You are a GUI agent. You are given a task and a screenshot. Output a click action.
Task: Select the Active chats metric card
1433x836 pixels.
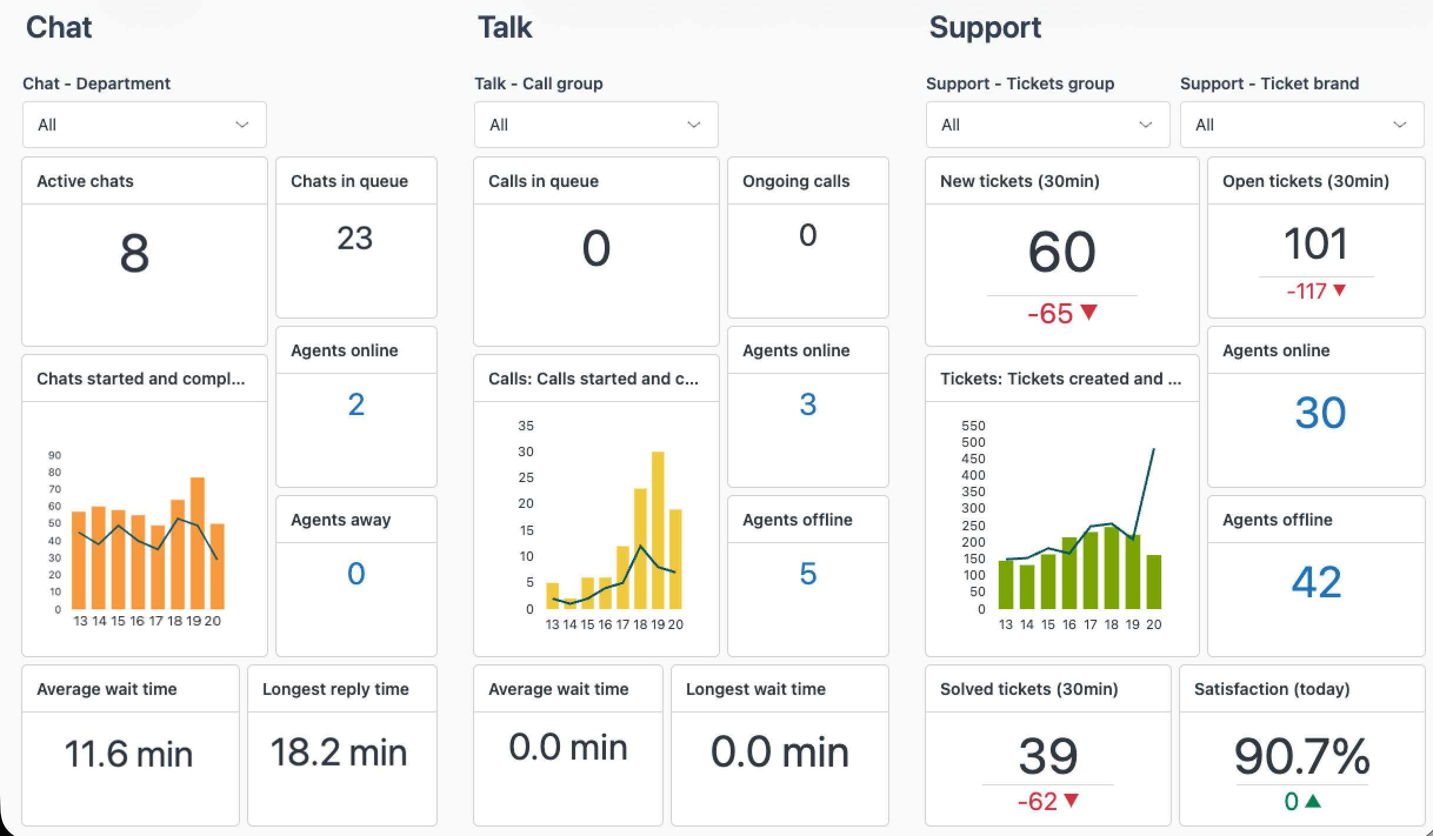click(x=144, y=253)
